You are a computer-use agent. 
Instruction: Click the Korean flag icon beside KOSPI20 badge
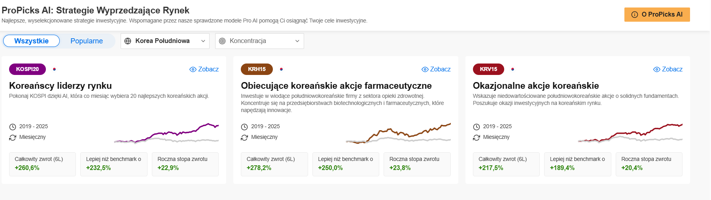pos(54,69)
